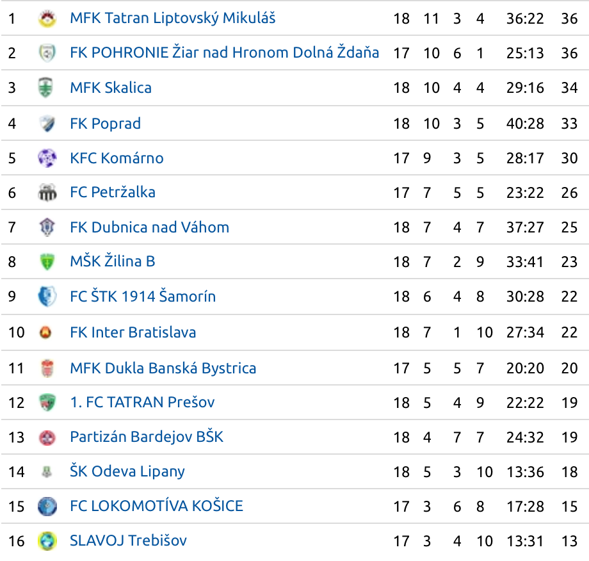Click the MŠK Žilina B green shield
The height and width of the screenshot is (561, 589).
[x=47, y=261]
